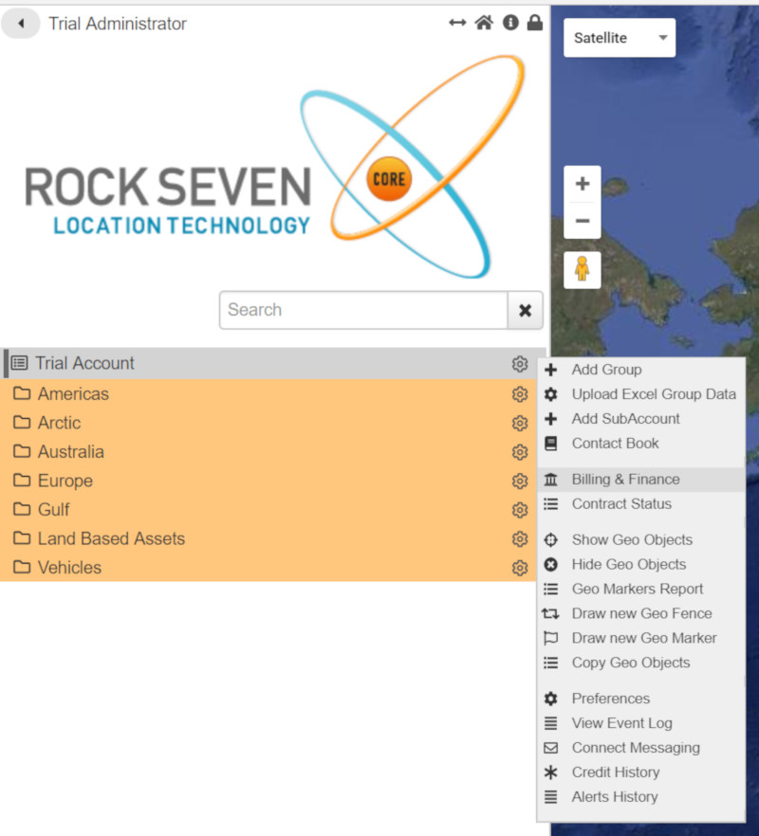Select Contract Status menu item
Image resolution: width=759 pixels, height=836 pixels.
tap(641, 504)
